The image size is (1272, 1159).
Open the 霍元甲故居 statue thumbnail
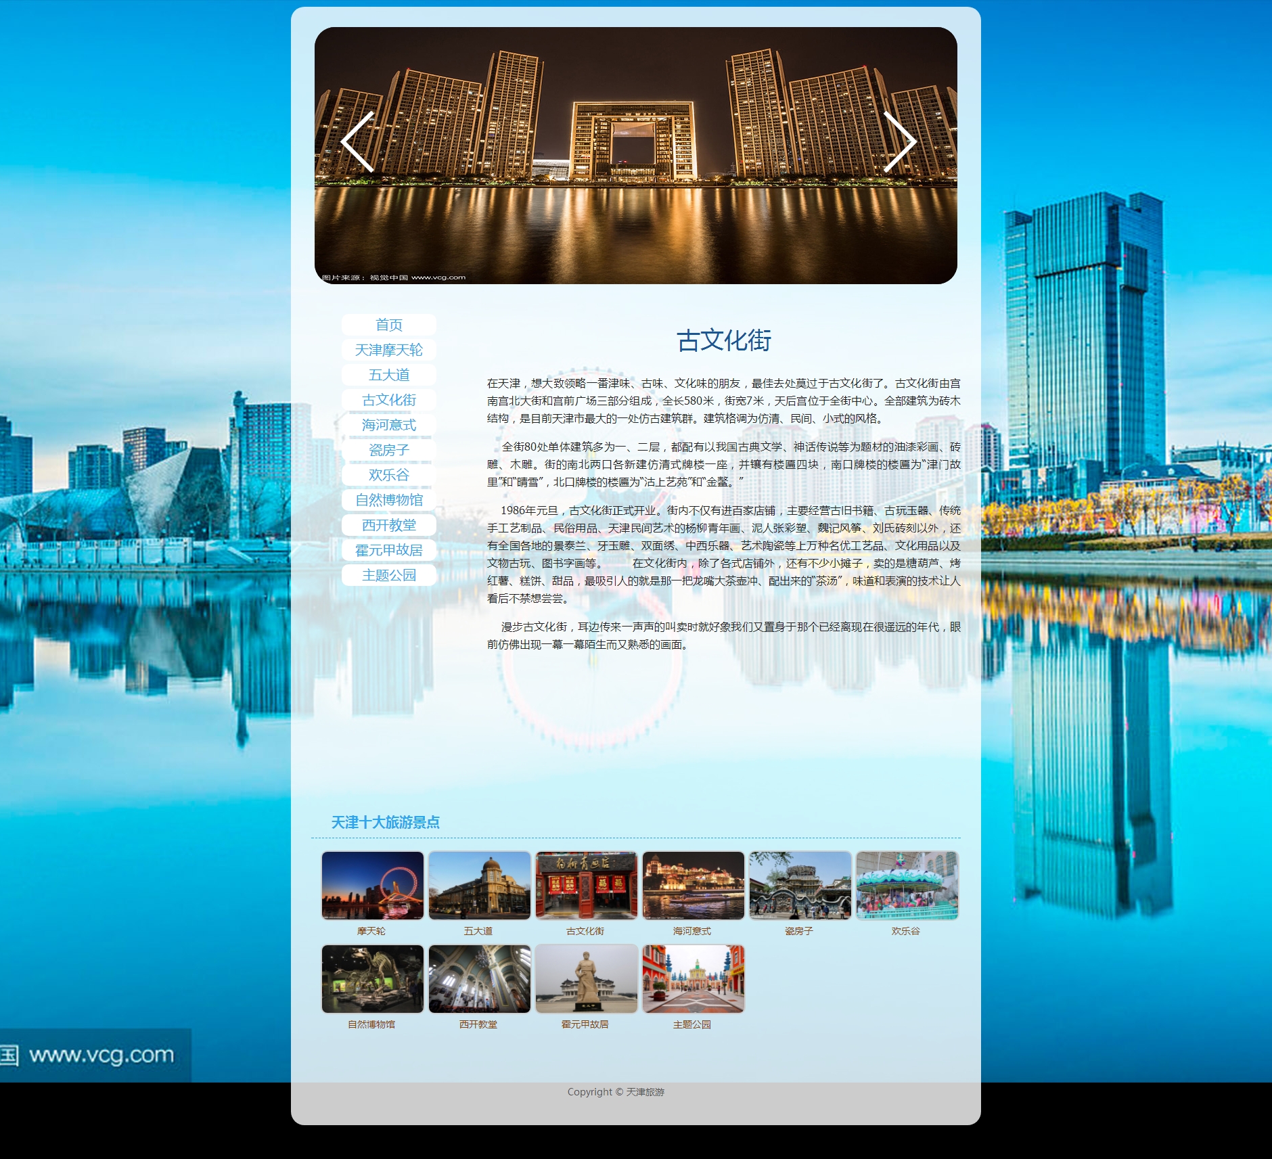[587, 978]
